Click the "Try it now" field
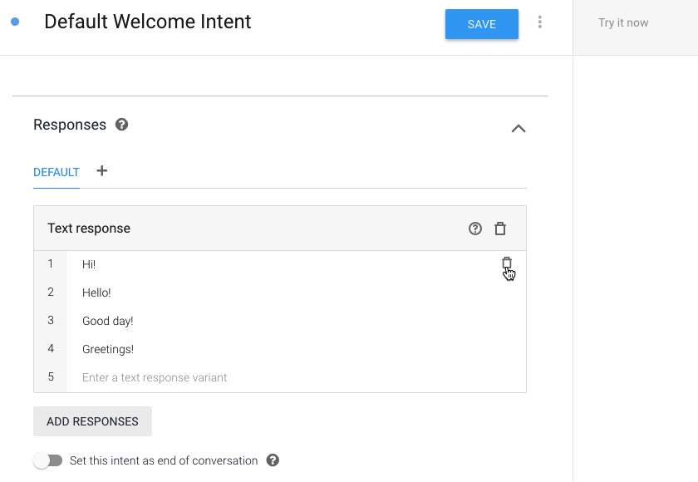This screenshot has height=482, width=698. (x=623, y=23)
